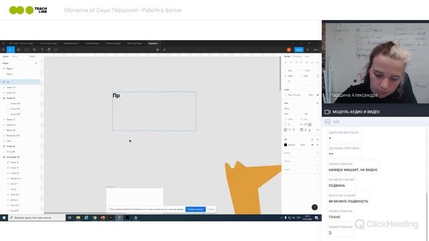
Task: Switch to the Design tab
Action: coord(288,56)
